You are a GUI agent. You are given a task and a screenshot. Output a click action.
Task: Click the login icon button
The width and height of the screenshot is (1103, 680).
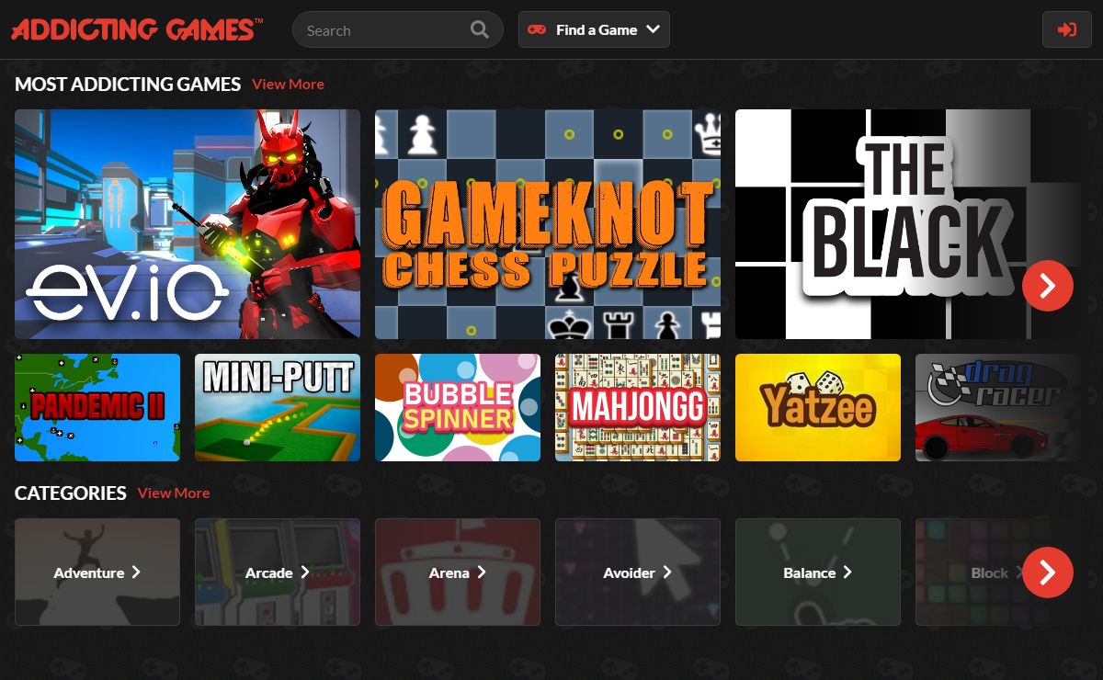click(1067, 29)
